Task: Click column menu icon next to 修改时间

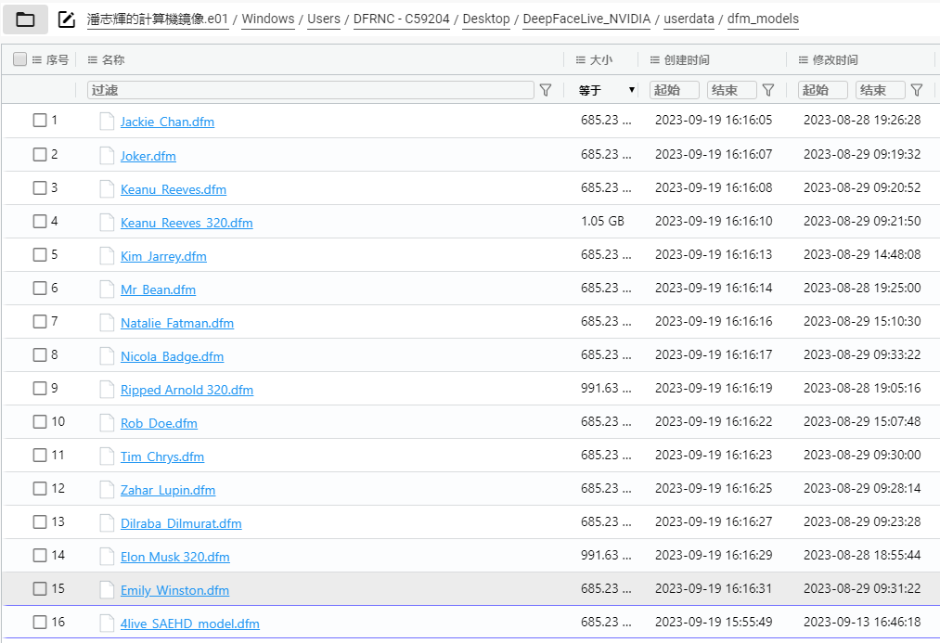Action: tap(804, 60)
